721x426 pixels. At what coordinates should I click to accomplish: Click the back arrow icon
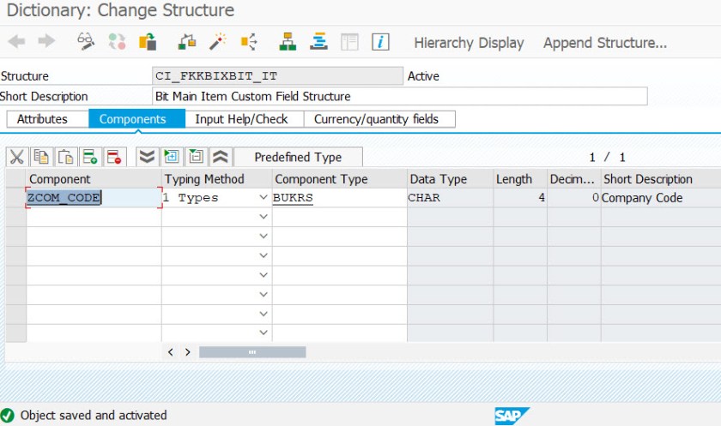click(x=16, y=42)
